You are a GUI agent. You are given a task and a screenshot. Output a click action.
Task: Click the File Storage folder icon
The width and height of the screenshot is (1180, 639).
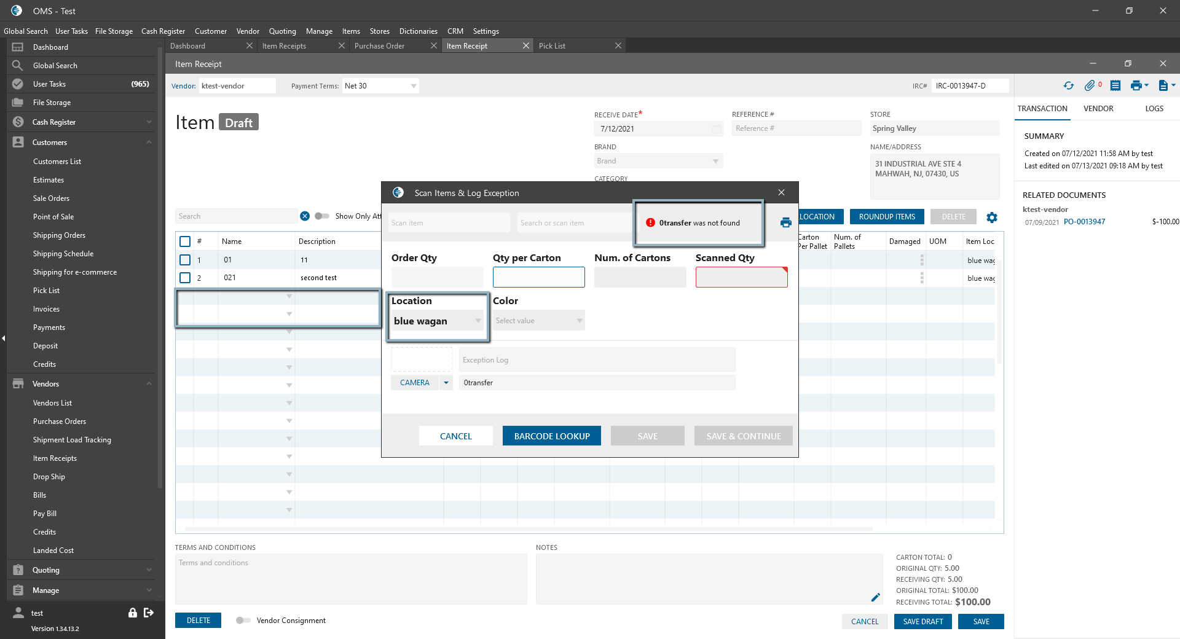click(18, 103)
